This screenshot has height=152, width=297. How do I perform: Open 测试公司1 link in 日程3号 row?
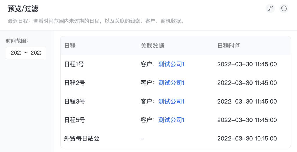pyautogui.click(x=171, y=102)
